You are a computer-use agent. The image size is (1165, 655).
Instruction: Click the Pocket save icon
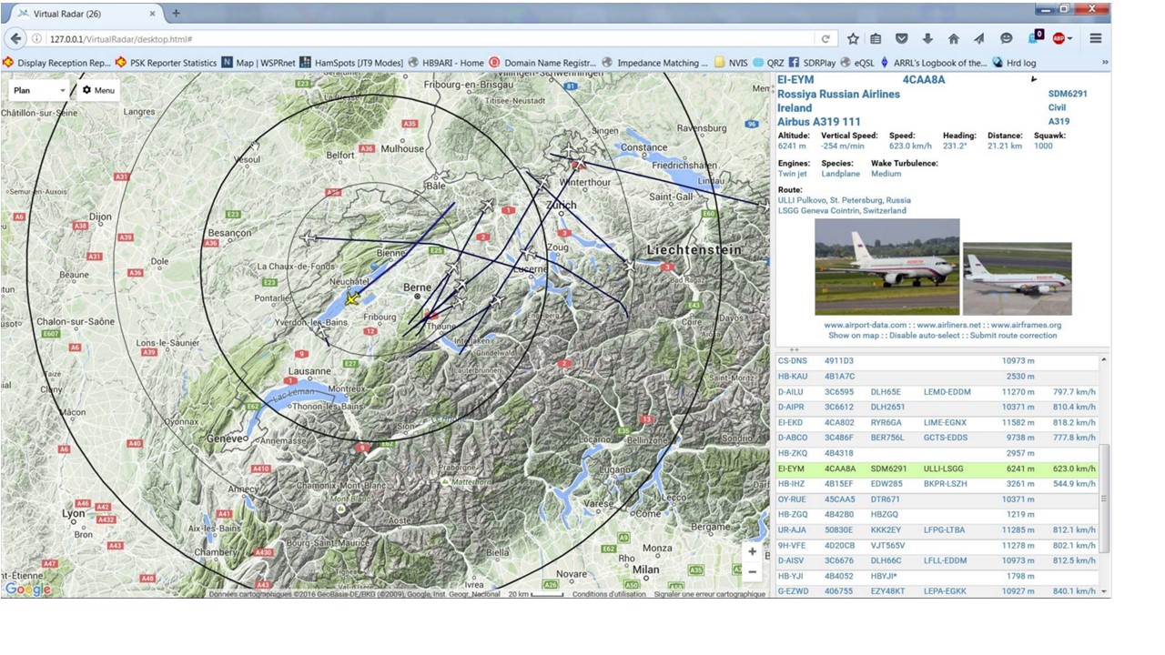901,39
